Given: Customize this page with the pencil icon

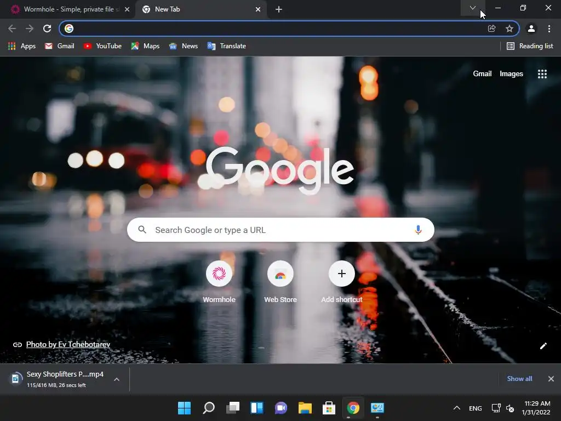Looking at the screenshot, I should click(543, 345).
